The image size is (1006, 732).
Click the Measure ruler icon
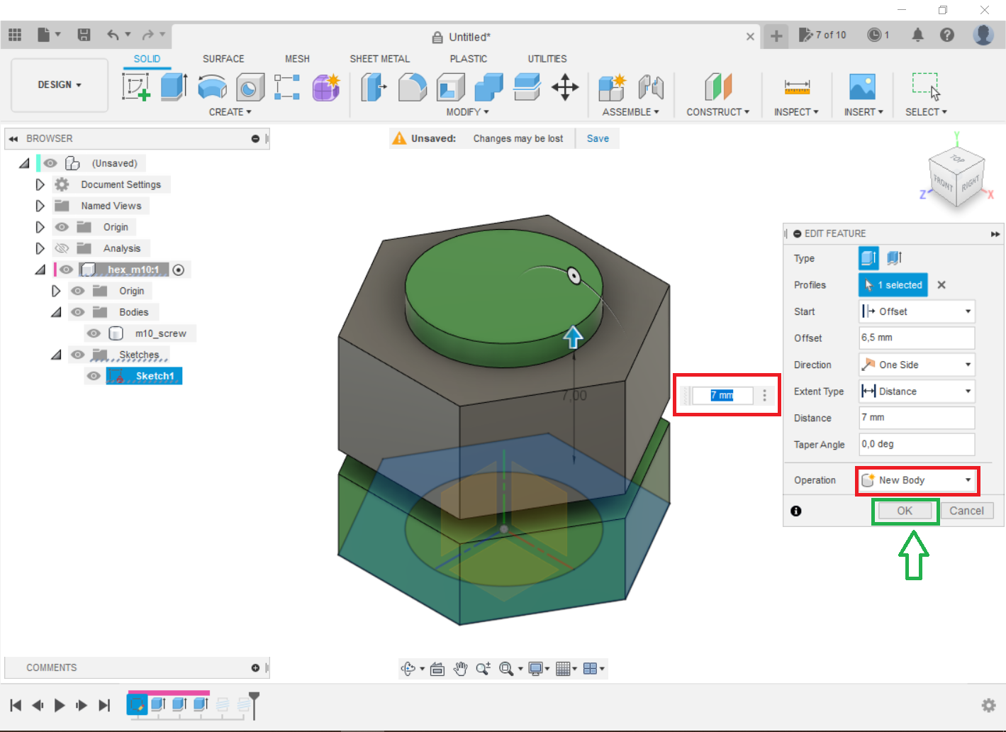coord(796,87)
